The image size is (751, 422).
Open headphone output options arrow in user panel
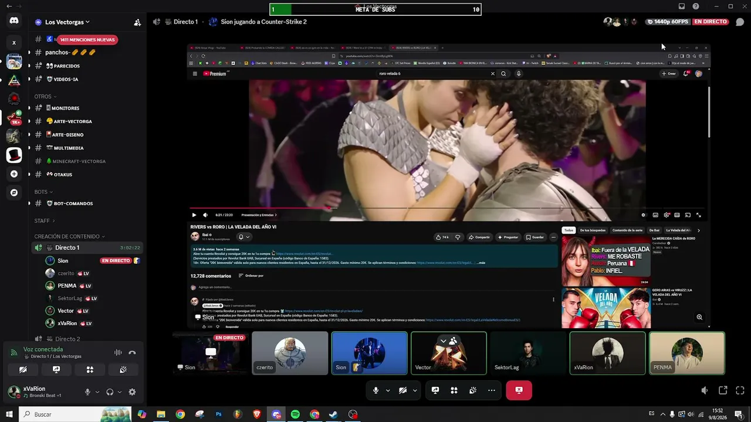coord(120,392)
